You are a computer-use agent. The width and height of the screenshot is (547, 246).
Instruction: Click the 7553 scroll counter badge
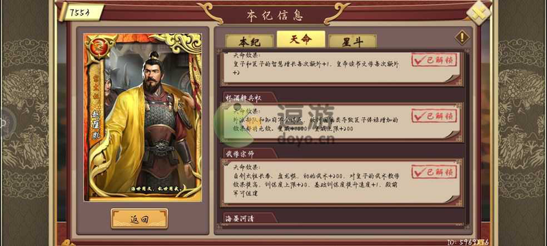81,12
